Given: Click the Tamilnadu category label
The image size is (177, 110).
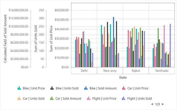Looking at the screenshot, I should click(x=162, y=71).
